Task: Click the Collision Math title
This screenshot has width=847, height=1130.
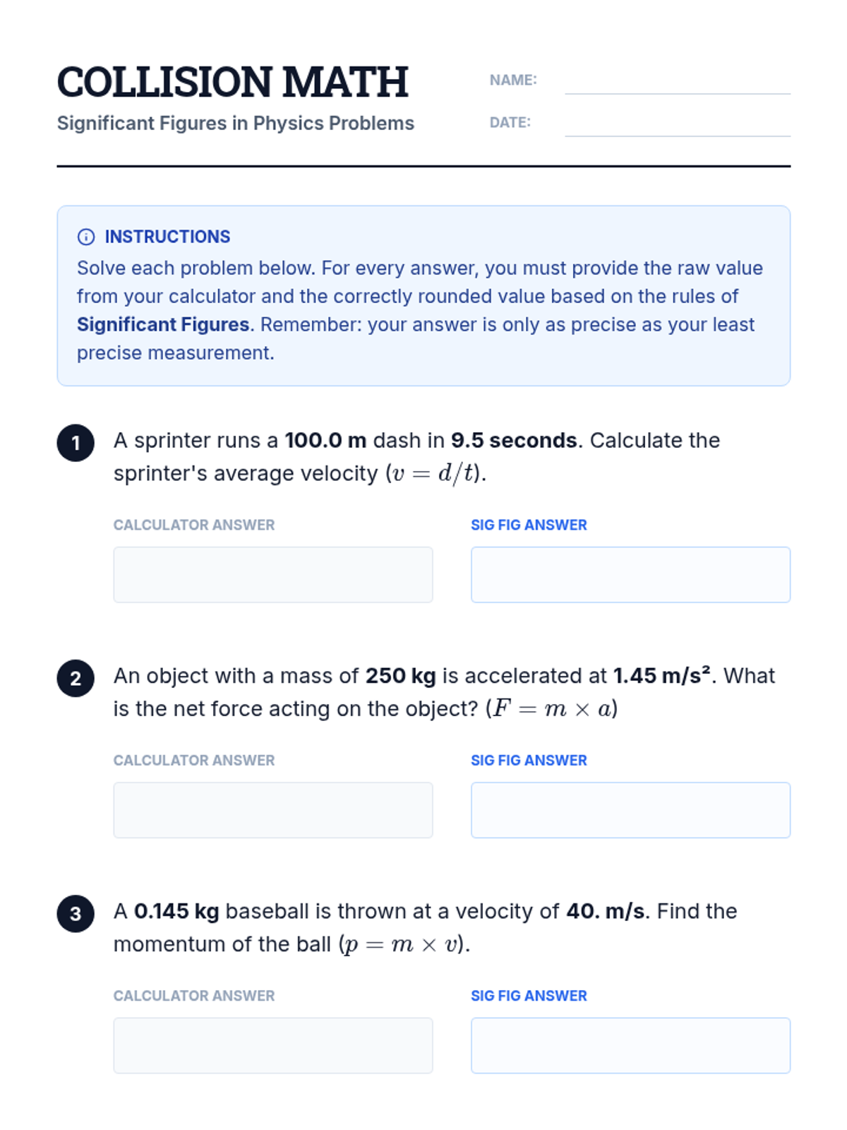Action: click(x=232, y=82)
